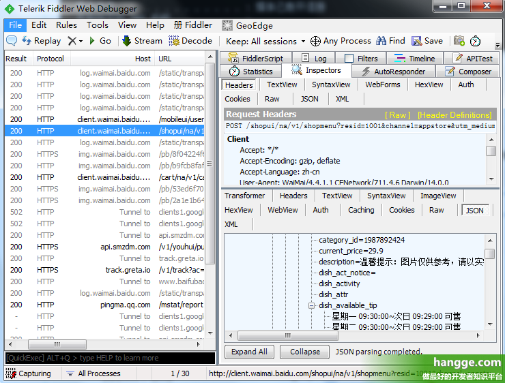Click the session list horizontal scrollbar thumb
Image resolution: width=505 pixels, height=383 pixels.
57,344
